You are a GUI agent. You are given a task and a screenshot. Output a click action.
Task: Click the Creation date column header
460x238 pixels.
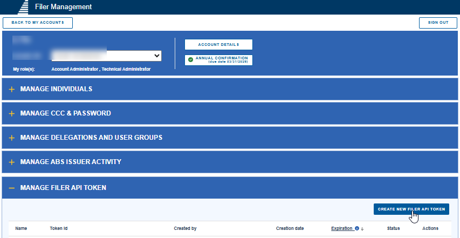pos(290,228)
